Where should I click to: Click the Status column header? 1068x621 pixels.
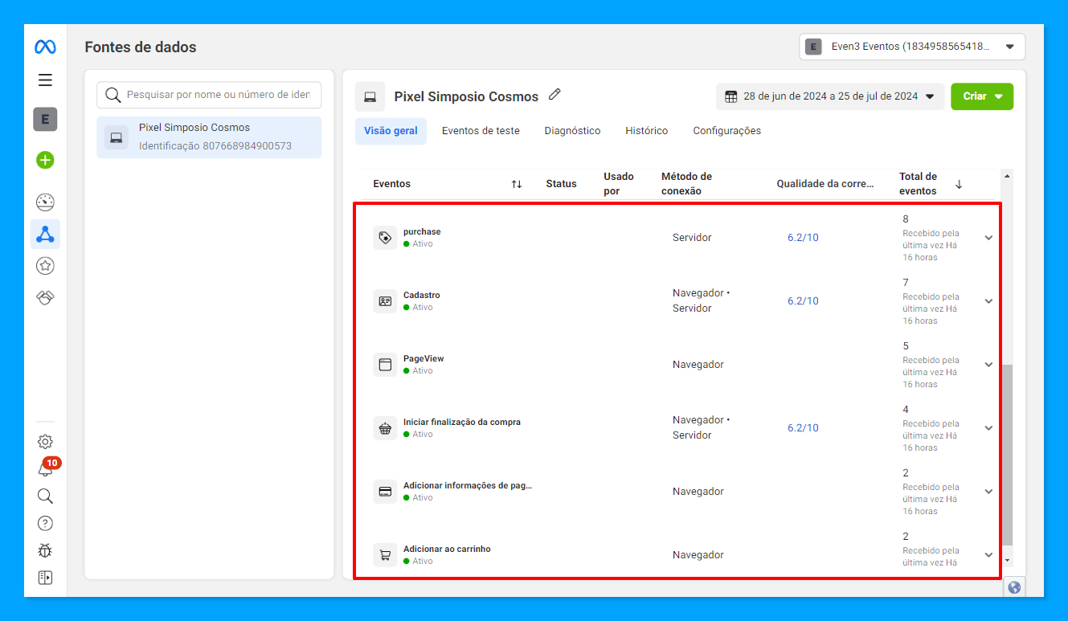[561, 184]
